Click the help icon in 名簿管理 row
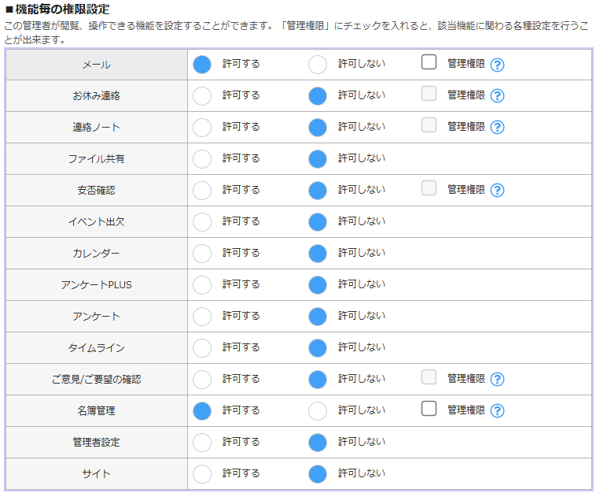The image size is (600, 497). click(497, 411)
